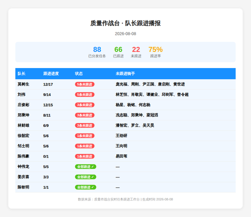The image size is (251, 217).
Task: Click the progress value 0/1
Action: (x=46, y=156)
